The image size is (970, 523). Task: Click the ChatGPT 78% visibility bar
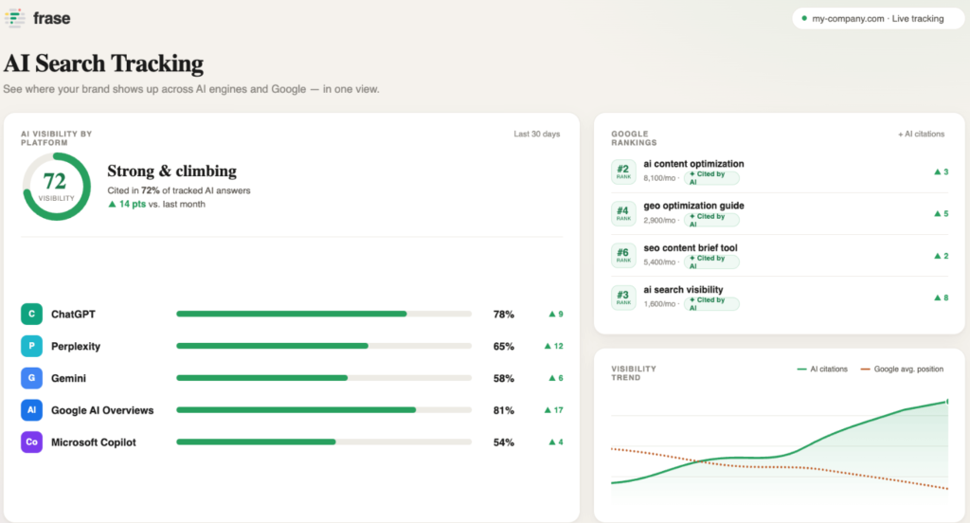(x=324, y=314)
